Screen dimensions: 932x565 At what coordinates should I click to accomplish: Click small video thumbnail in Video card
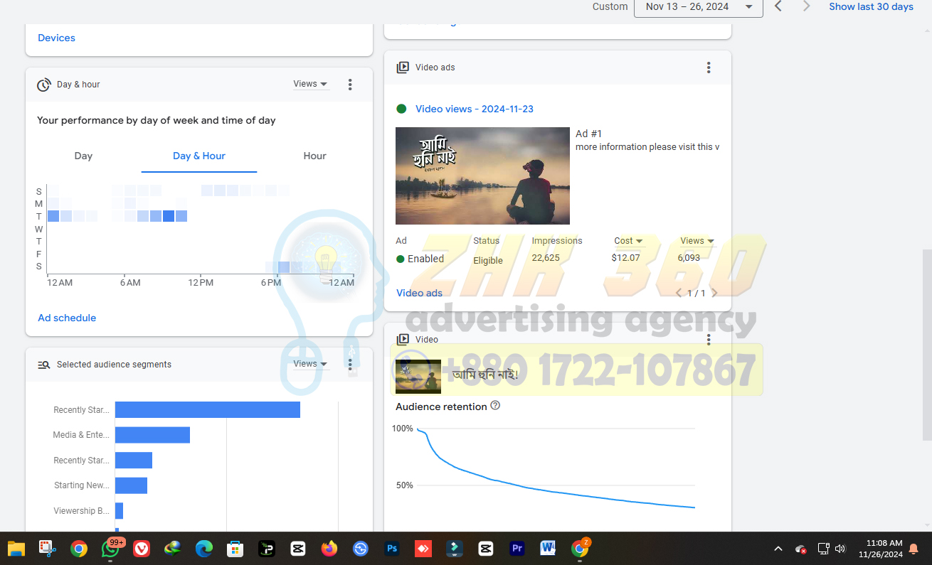pos(418,377)
